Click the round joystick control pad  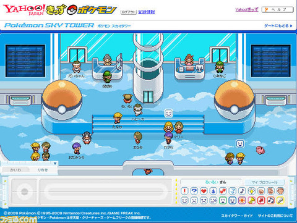[x=25, y=191]
